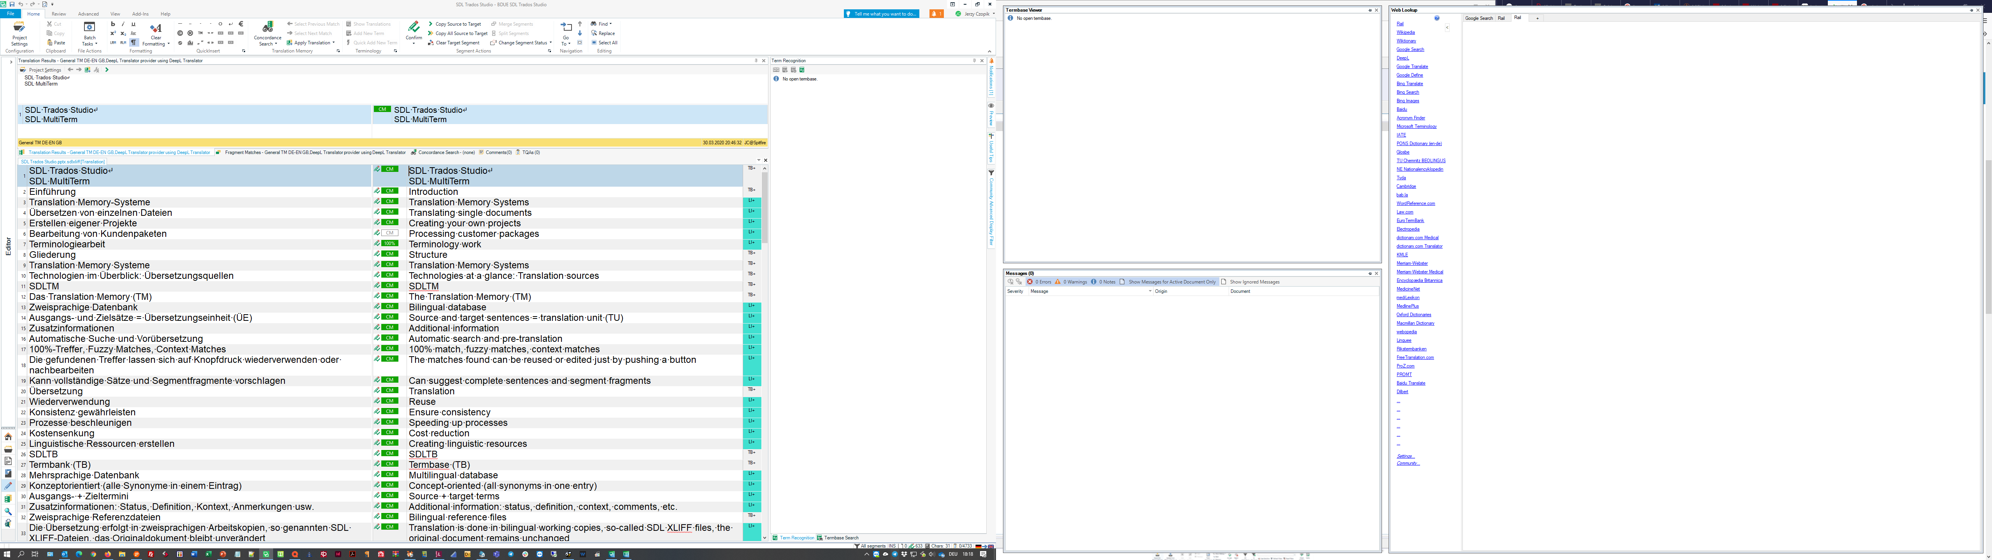
Task: Click Replace in Editing group
Action: (x=603, y=33)
